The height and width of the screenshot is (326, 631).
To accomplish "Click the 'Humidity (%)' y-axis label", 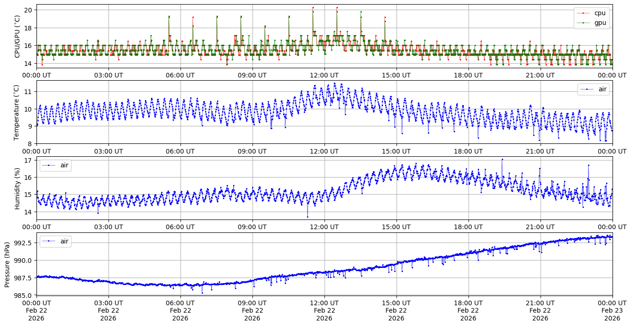I will tap(17, 188).
